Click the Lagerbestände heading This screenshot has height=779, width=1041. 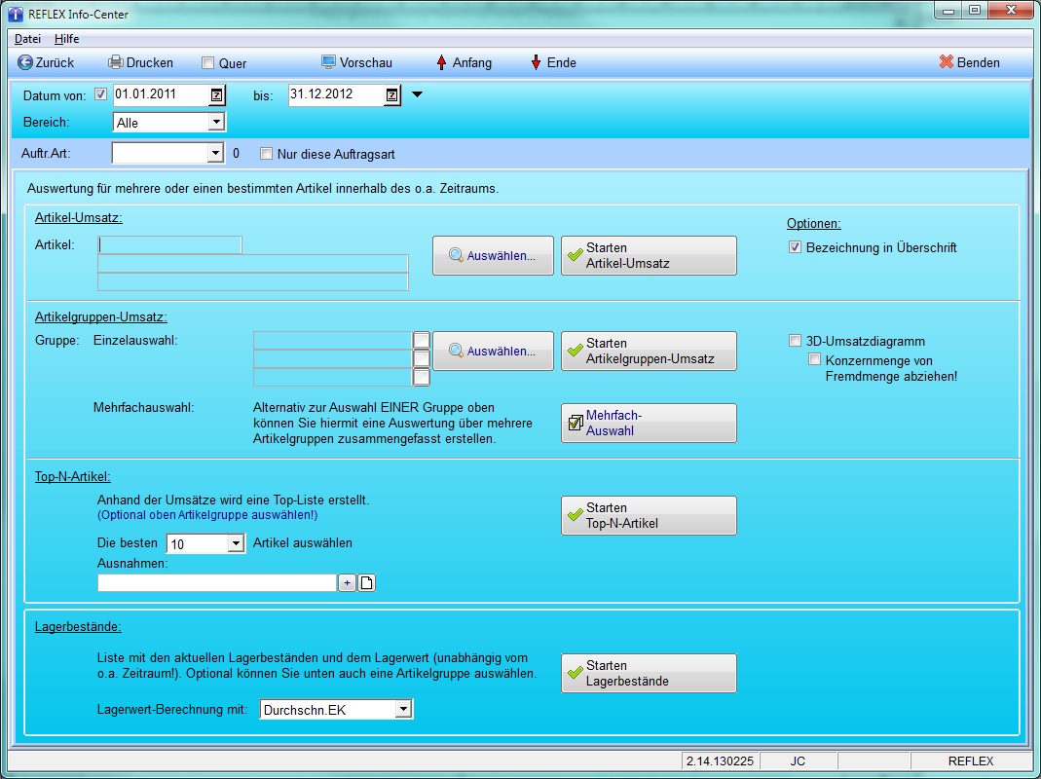78,626
